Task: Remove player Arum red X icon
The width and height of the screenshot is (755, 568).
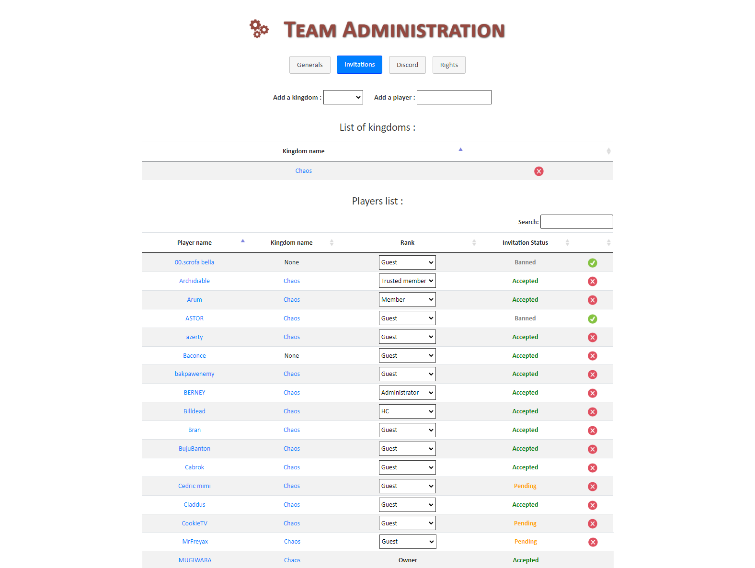Action: [593, 300]
